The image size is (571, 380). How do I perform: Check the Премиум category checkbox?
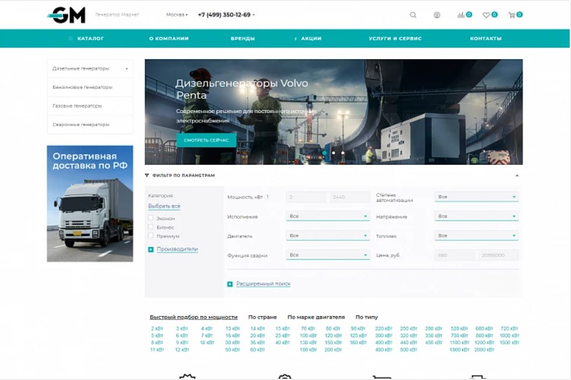pos(151,236)
